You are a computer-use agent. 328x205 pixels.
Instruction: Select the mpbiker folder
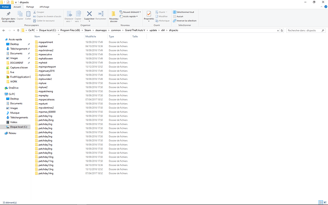coord(43,46)
